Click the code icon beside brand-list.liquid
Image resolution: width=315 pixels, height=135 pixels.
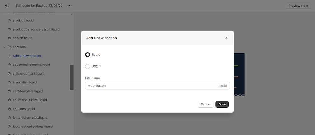[x=9, y=82]
